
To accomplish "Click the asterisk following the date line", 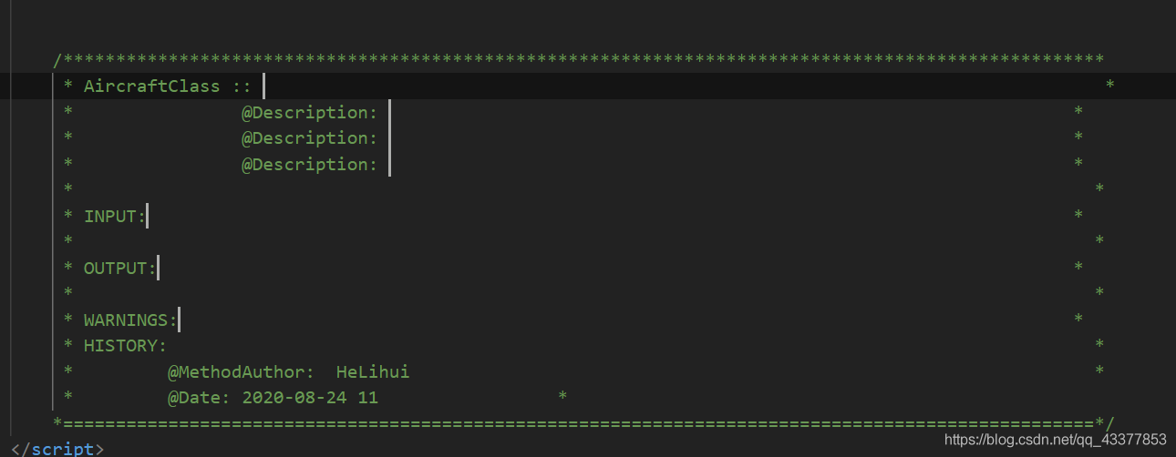I will click(562, 398).
